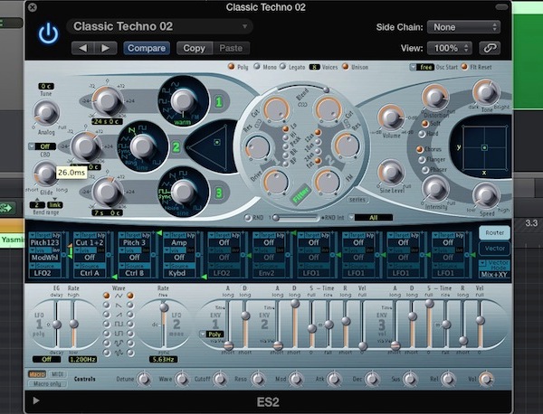Image resolution: width=543 pixels, height=414 pixels.
Task: Open the Osc Start free dropdown
Action: [x=422, y=67]
